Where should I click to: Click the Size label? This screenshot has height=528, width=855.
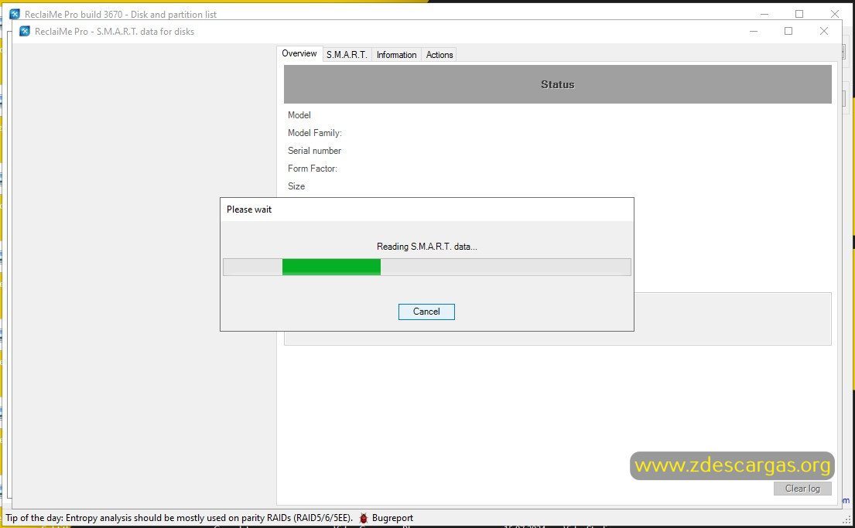(296, 186)
